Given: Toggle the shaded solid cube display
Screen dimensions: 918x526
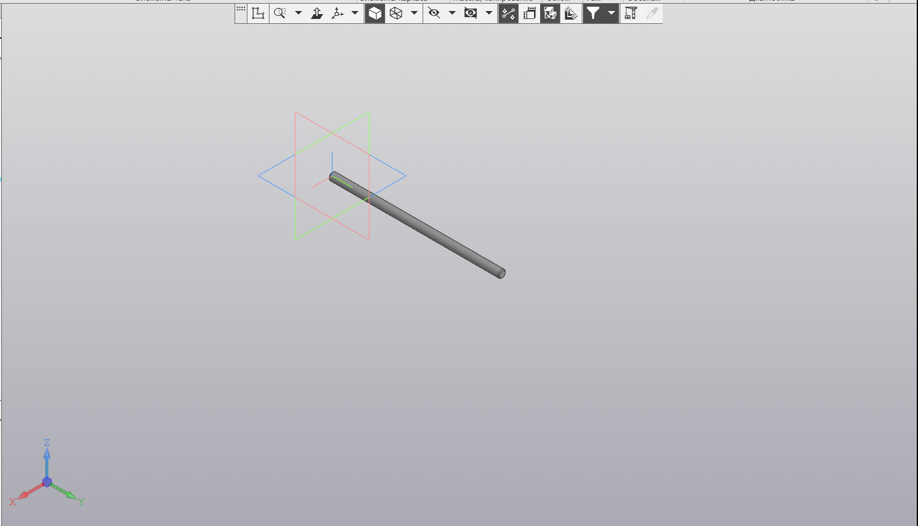Looking at the screenshot, I should coord(375,13).
